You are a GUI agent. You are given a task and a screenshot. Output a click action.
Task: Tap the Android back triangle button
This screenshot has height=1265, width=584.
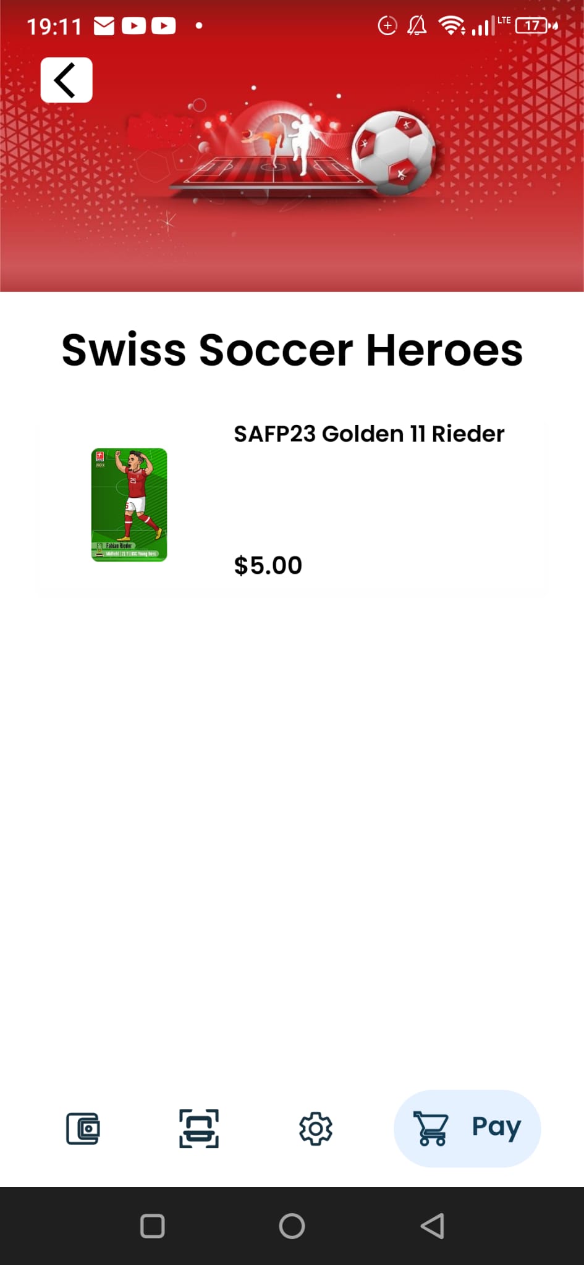(x=433, y=1226)
